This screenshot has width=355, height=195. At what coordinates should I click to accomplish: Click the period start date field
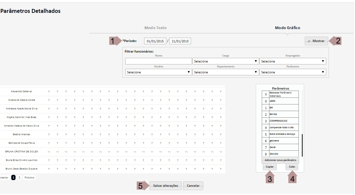(155, 41)
